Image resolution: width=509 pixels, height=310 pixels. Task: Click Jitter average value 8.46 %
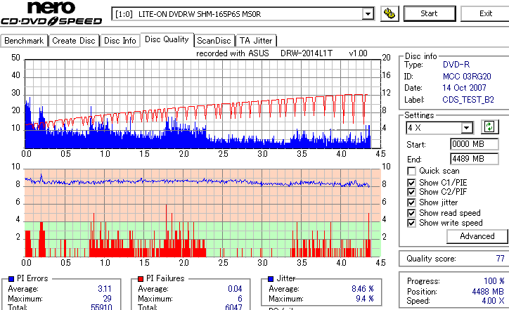(363, 289)
